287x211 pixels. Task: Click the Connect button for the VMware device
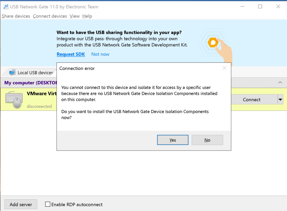click(x=252, y=99)
